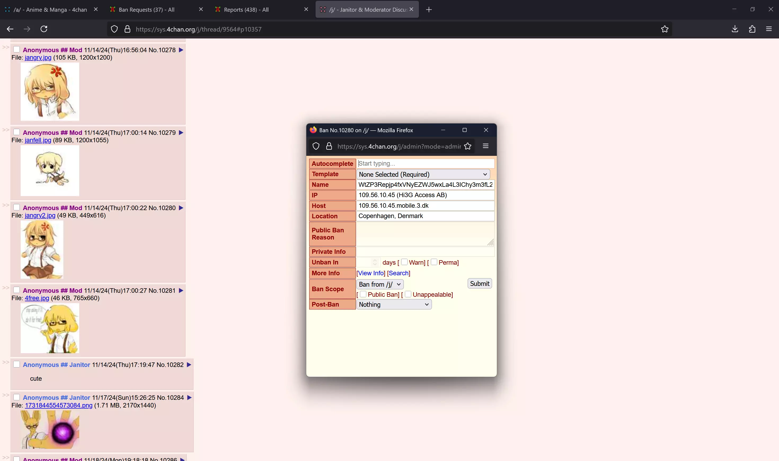This screenshot has width=779, height=461.
Task: Reload the page with the refresh icon
Action: tap(44, 29)
